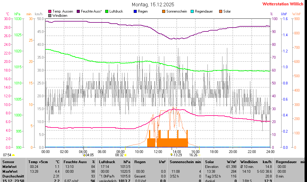Click the gray Windböen legend entry
Viewport: 307px width, 182px height.
[x=58, y=15]
